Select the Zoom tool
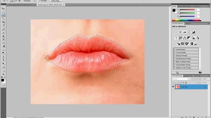 click(x=3, y=74)
